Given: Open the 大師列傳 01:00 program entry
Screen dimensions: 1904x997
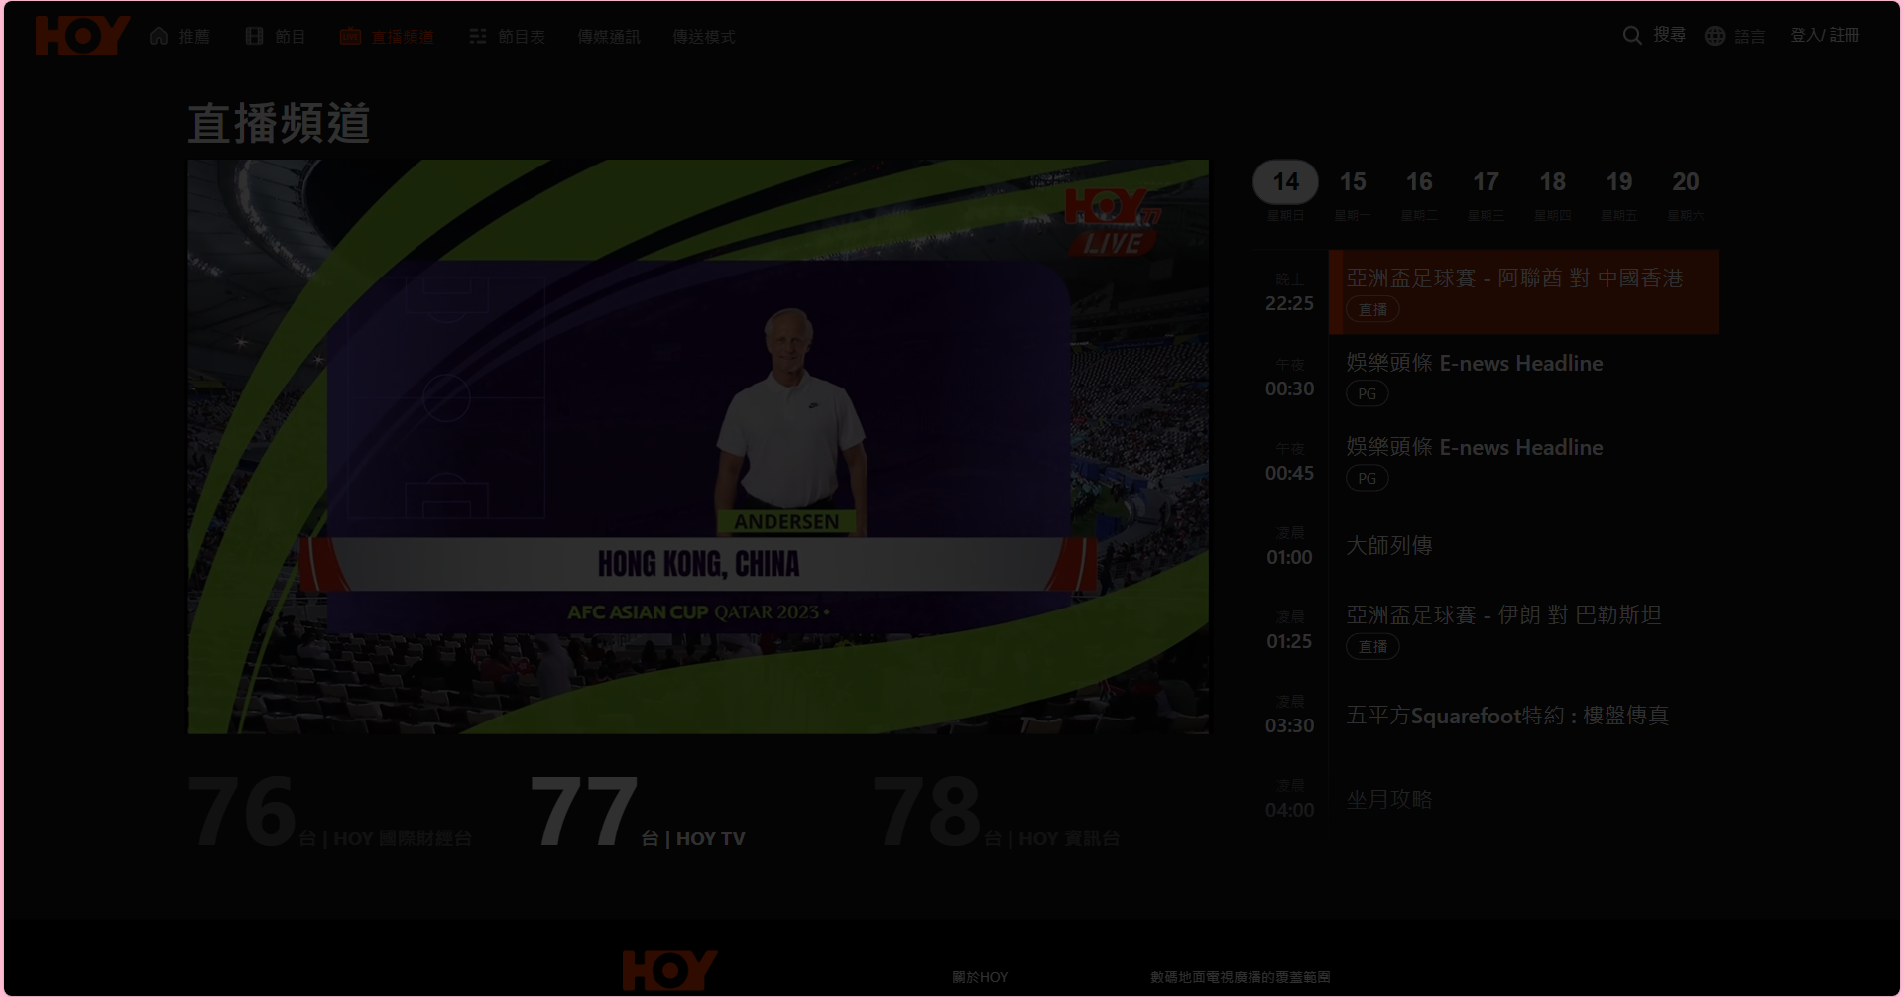Looking at the screenshot, I should [x=1389, y=545].
